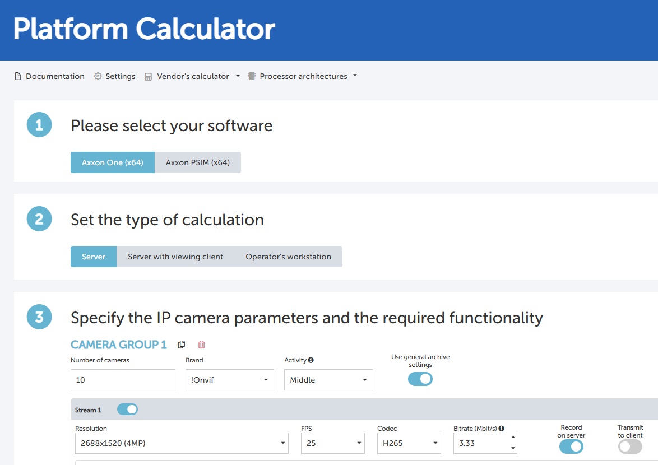Image resolution: width=658 pixels, height=465 pixels.
Task: Disable the Use general archive settings toggle
Action: (420, 379)
